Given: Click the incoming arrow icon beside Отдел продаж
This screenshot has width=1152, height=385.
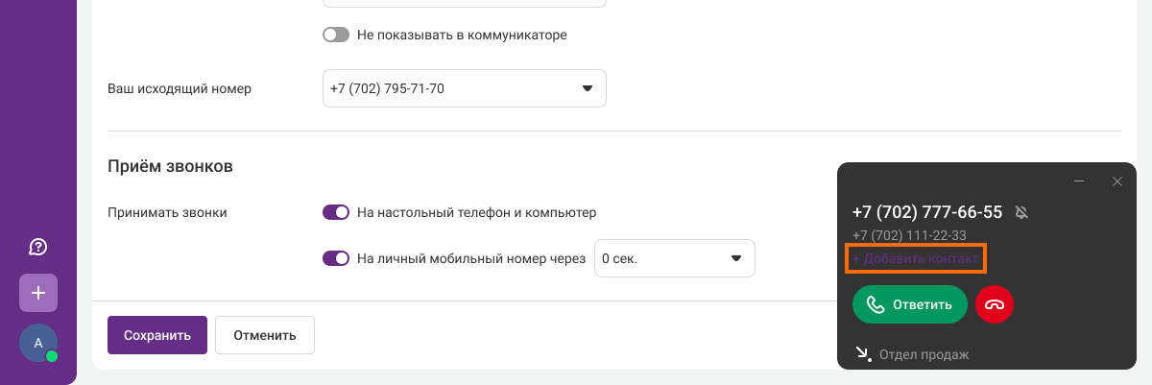Looking at the screenshot, I should point(862,354).
